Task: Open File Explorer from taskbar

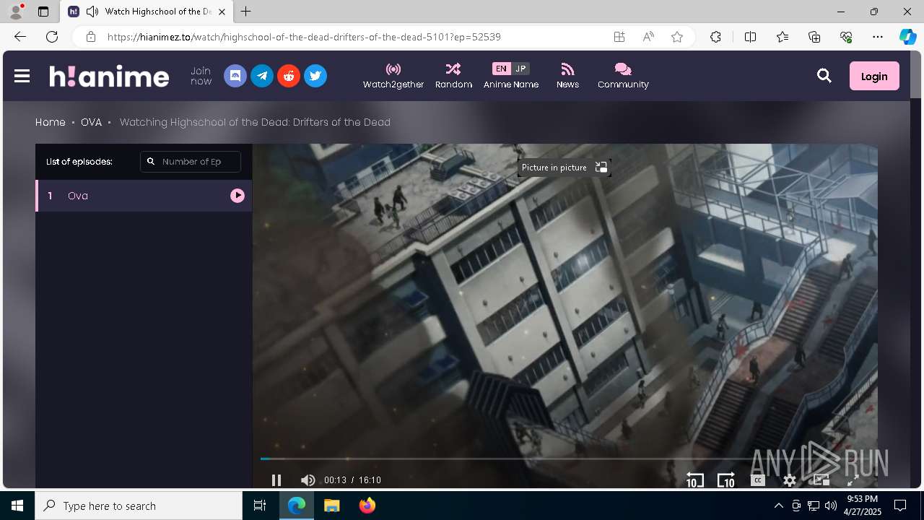Action: point(331,506)
